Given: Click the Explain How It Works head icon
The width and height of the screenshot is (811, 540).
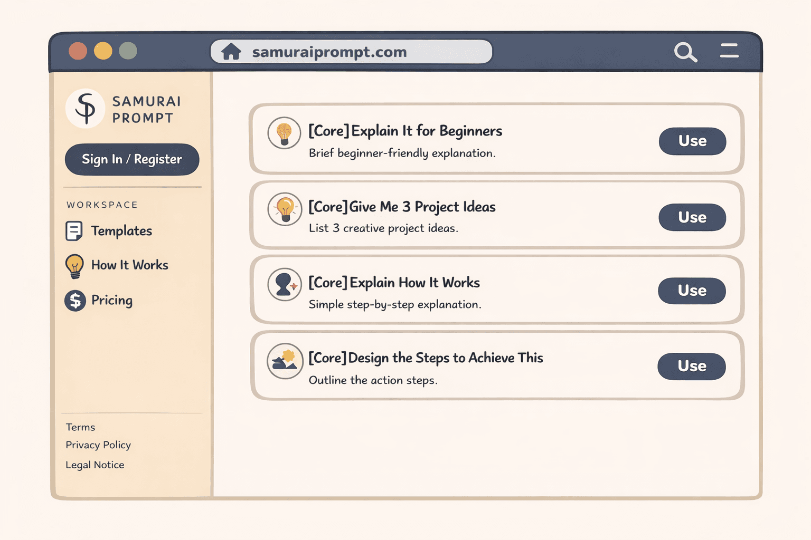Looking at the screenshot, I should [x=285, y=285].
